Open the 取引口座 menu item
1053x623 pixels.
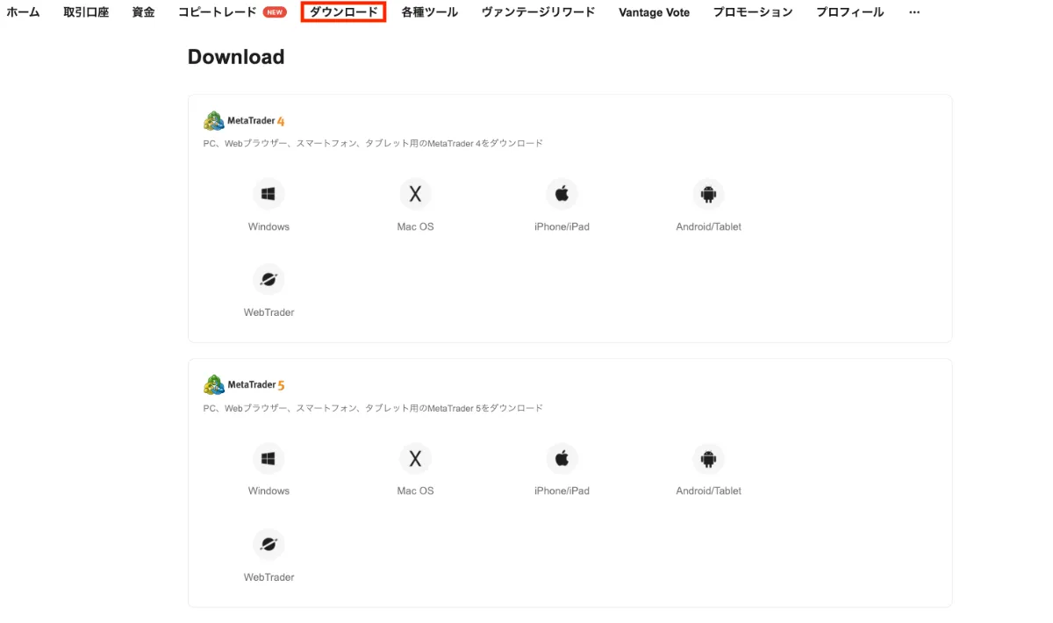click(x=86, y=12)
